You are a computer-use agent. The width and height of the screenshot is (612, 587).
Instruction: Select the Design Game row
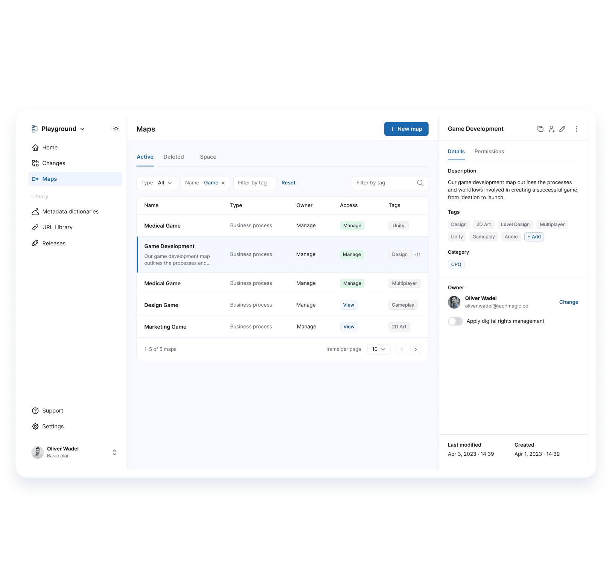(x=283, y=305)
